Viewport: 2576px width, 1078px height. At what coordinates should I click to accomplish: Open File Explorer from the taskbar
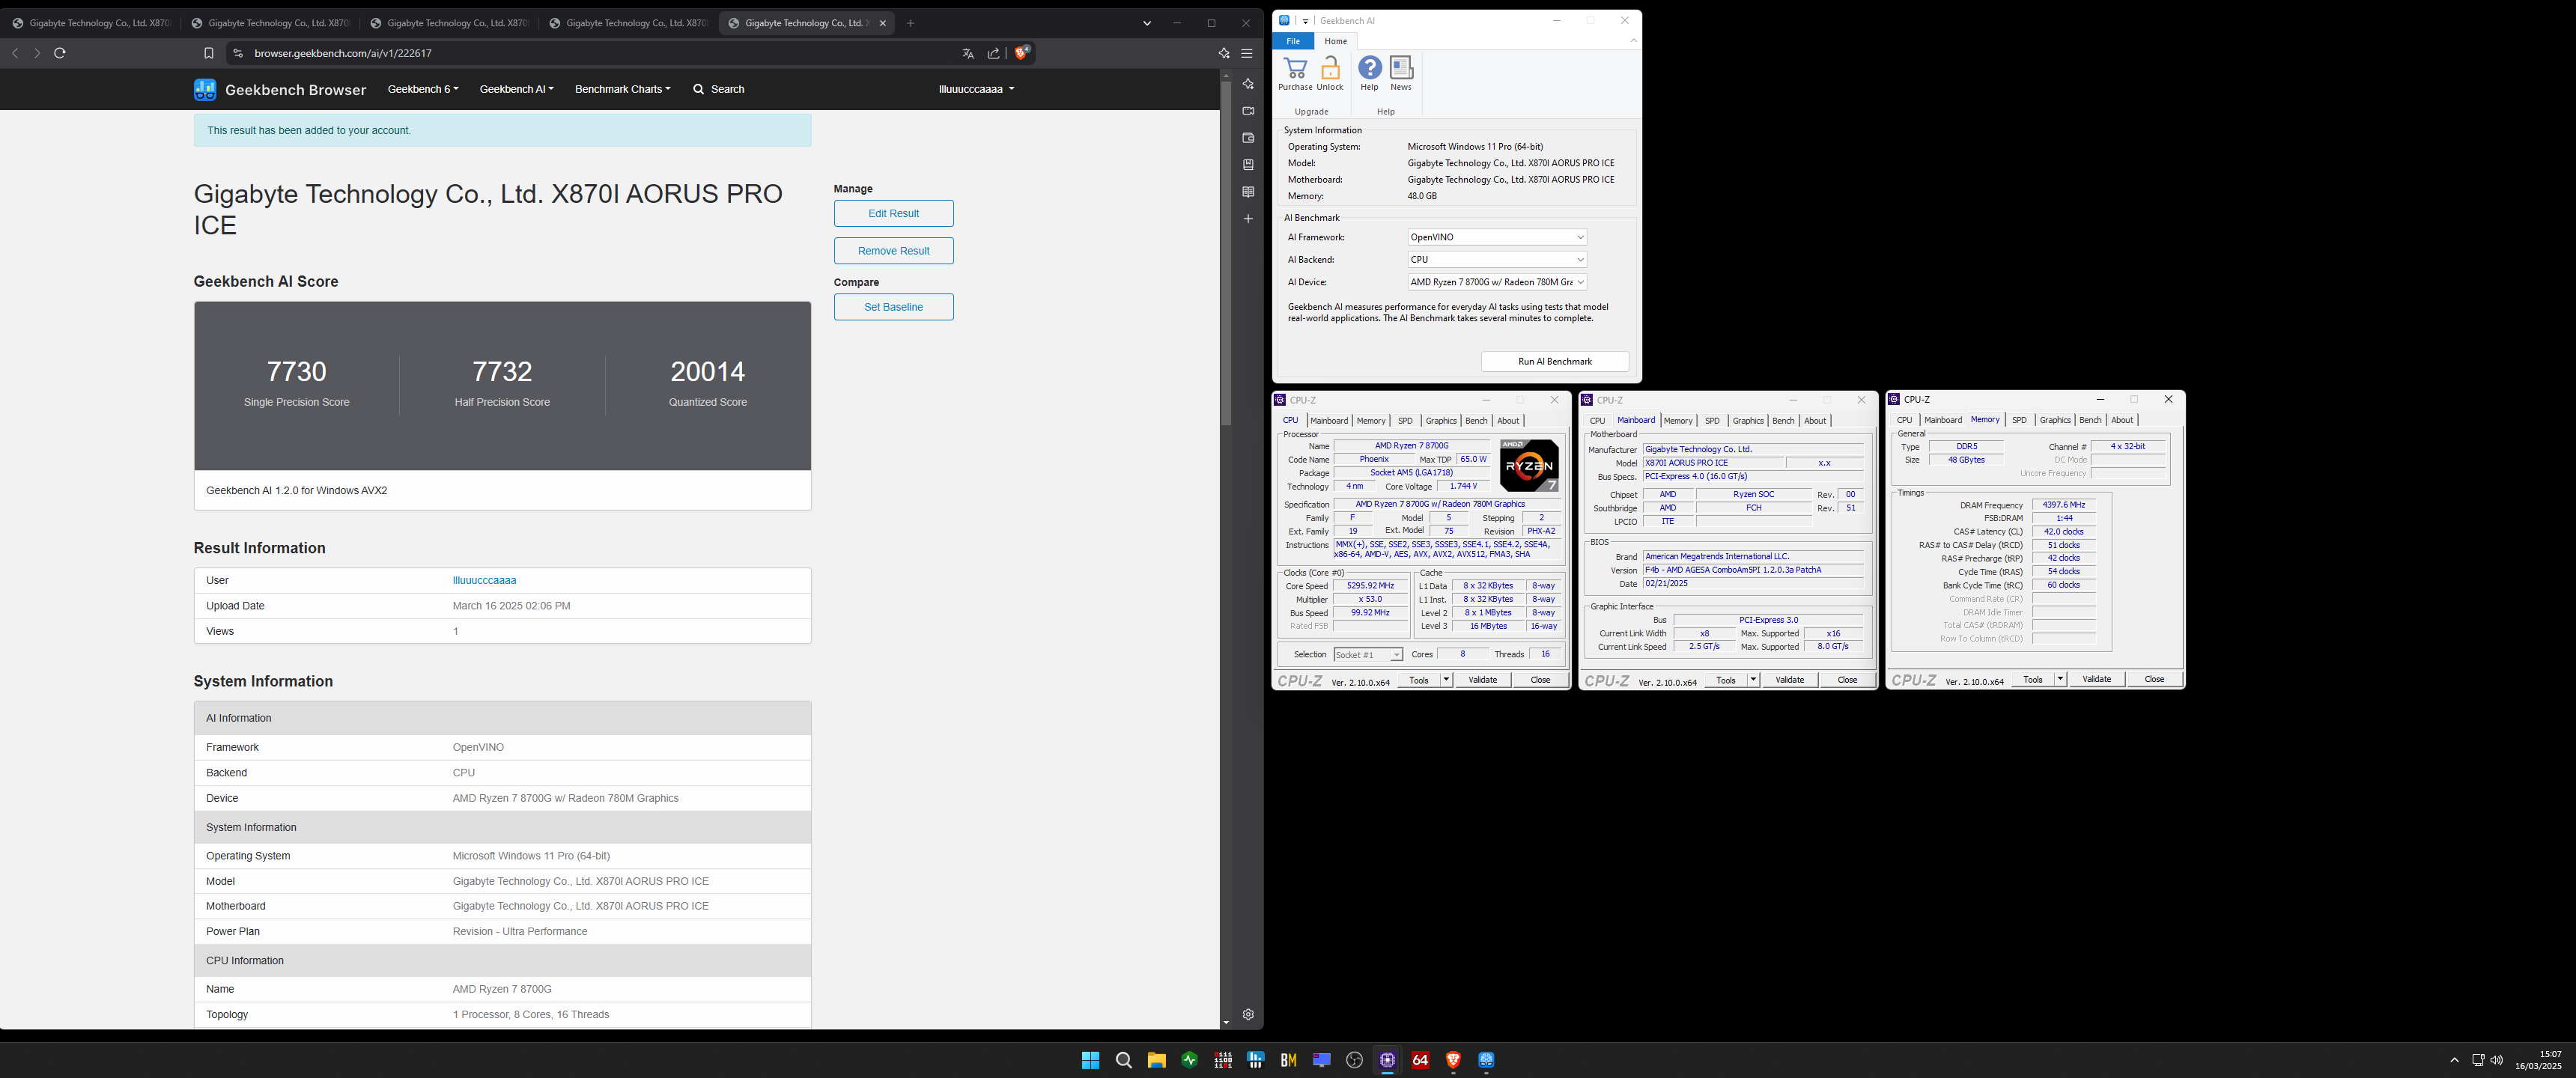[x=1156, y=1060]
